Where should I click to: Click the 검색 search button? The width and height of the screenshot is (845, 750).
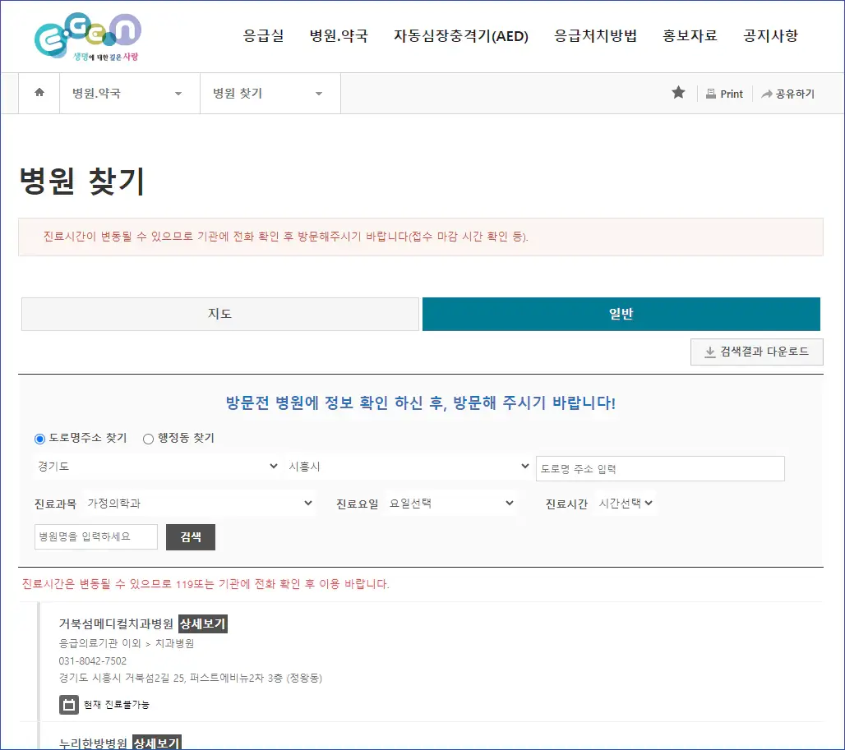coord(190,537)
